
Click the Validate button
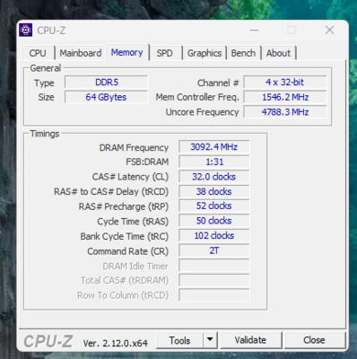pyautogui.click(x=250, y=340)
